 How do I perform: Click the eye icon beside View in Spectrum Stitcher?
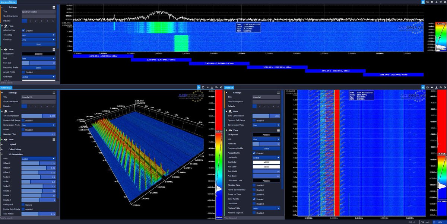6,49
